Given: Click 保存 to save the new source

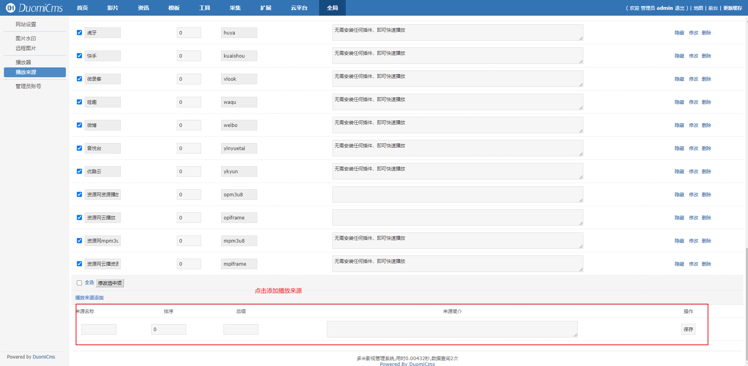Looking at the screenshot, I should [688, 329].
